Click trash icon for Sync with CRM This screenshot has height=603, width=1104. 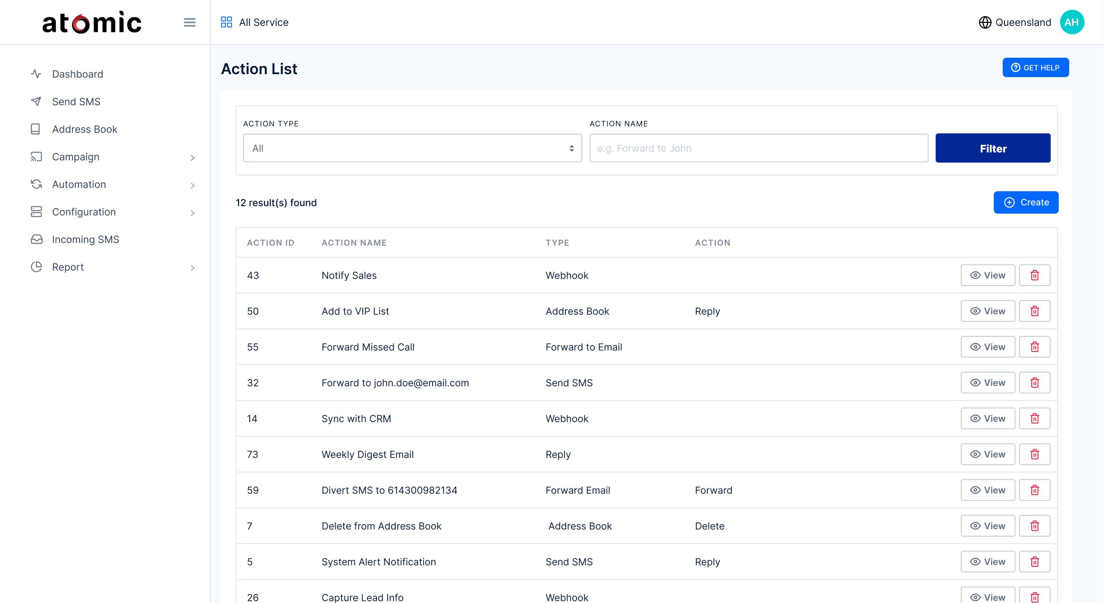click(x=1034, y=418)
